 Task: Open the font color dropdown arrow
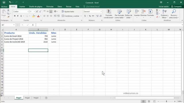[41, 16]
